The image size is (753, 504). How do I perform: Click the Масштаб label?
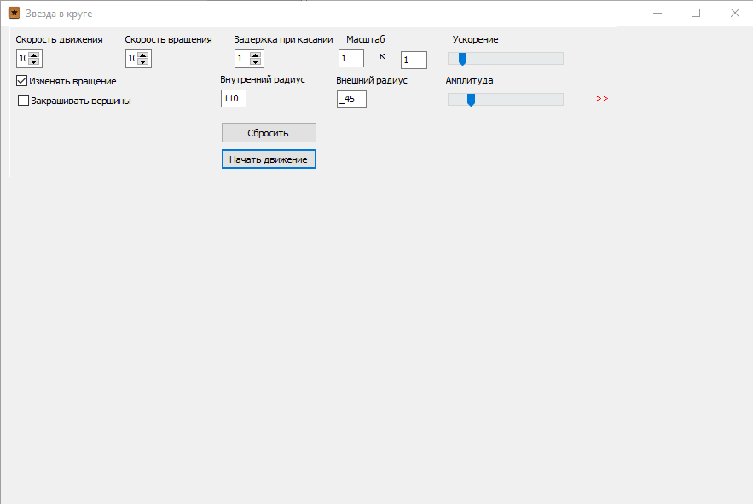coord(366,39)
